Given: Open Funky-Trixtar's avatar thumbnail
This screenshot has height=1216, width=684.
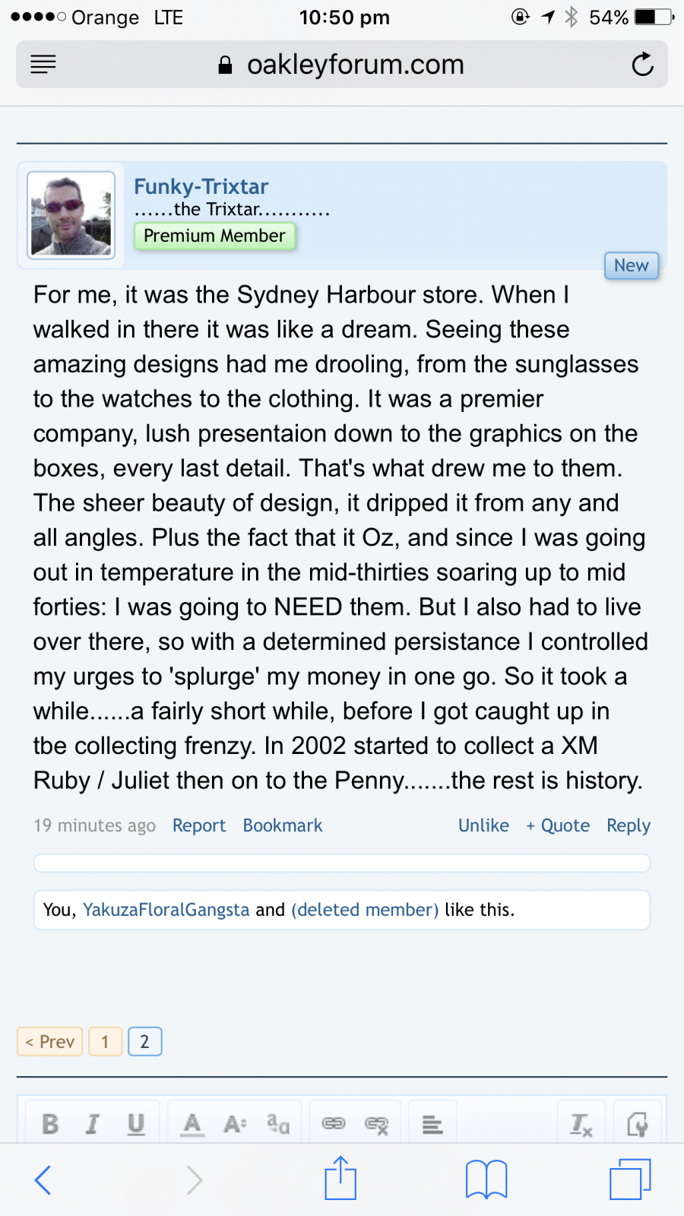Looking at the screenshot, I should [x=71, y=215].
